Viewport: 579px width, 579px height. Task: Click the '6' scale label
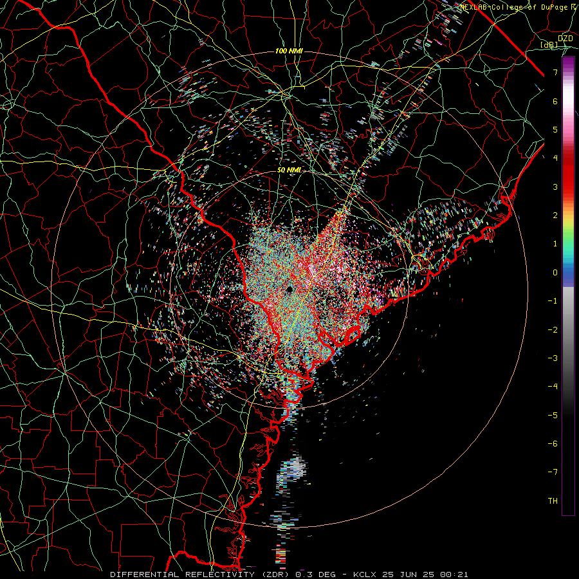coord(555,101)
